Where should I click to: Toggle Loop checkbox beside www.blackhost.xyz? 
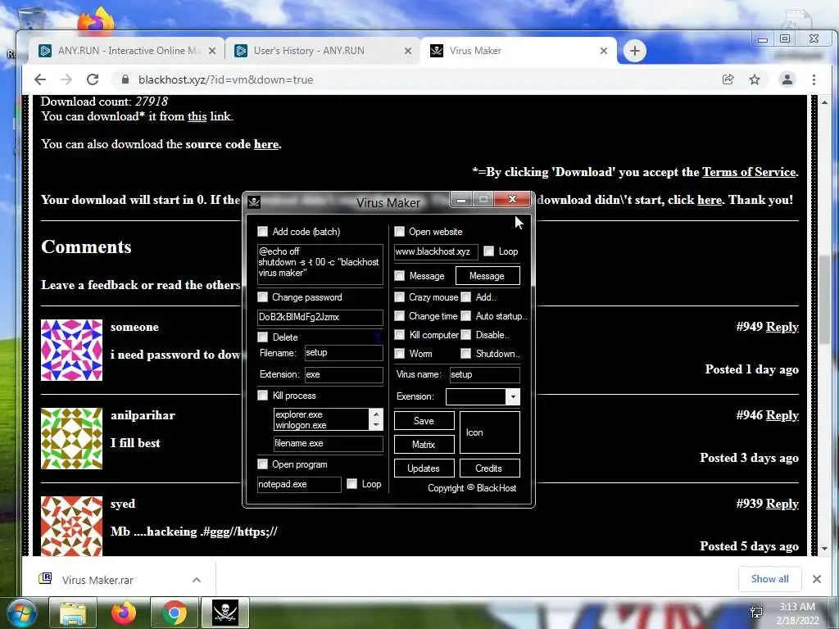tap(488, 251)
